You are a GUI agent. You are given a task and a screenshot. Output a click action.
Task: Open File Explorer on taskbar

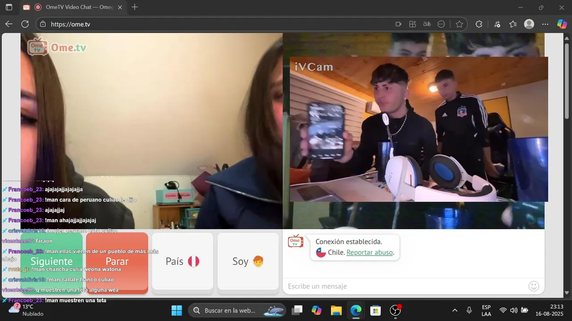coord(336,310)
